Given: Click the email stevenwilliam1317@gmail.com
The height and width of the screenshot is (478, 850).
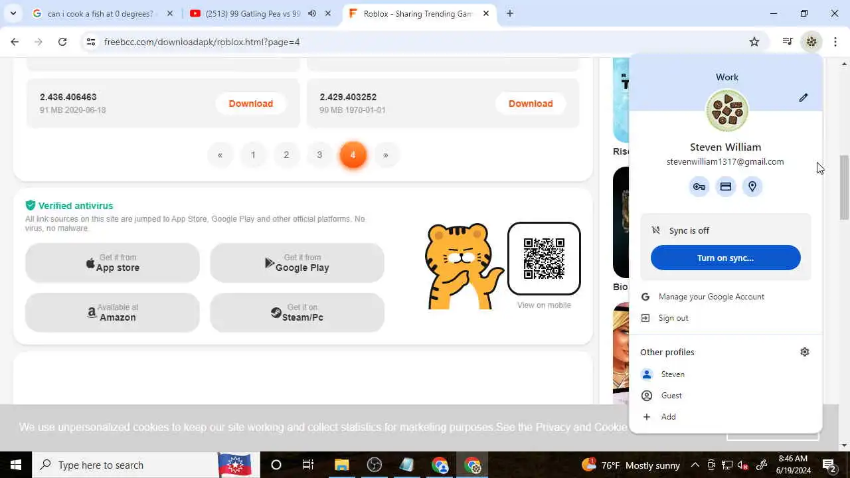Looking at the screenshot, I should click(725, 161).
